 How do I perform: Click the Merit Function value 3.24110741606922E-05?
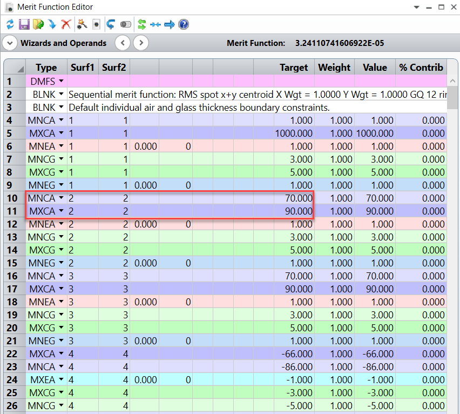(340, 43)
